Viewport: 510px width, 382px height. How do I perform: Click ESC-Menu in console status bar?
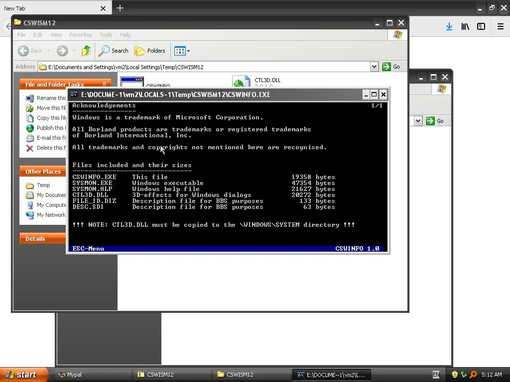click(88, 249)
